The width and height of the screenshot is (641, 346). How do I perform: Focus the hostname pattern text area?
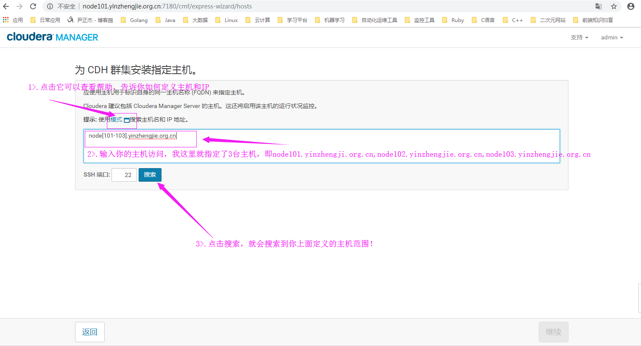pyautogui.click(x=322, y=146)
